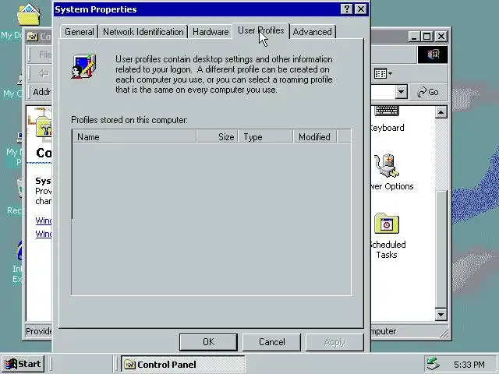This screenshot has height=374, width=499.
Task: Click the Control Panel title bar icon
Action: point(32,37)
